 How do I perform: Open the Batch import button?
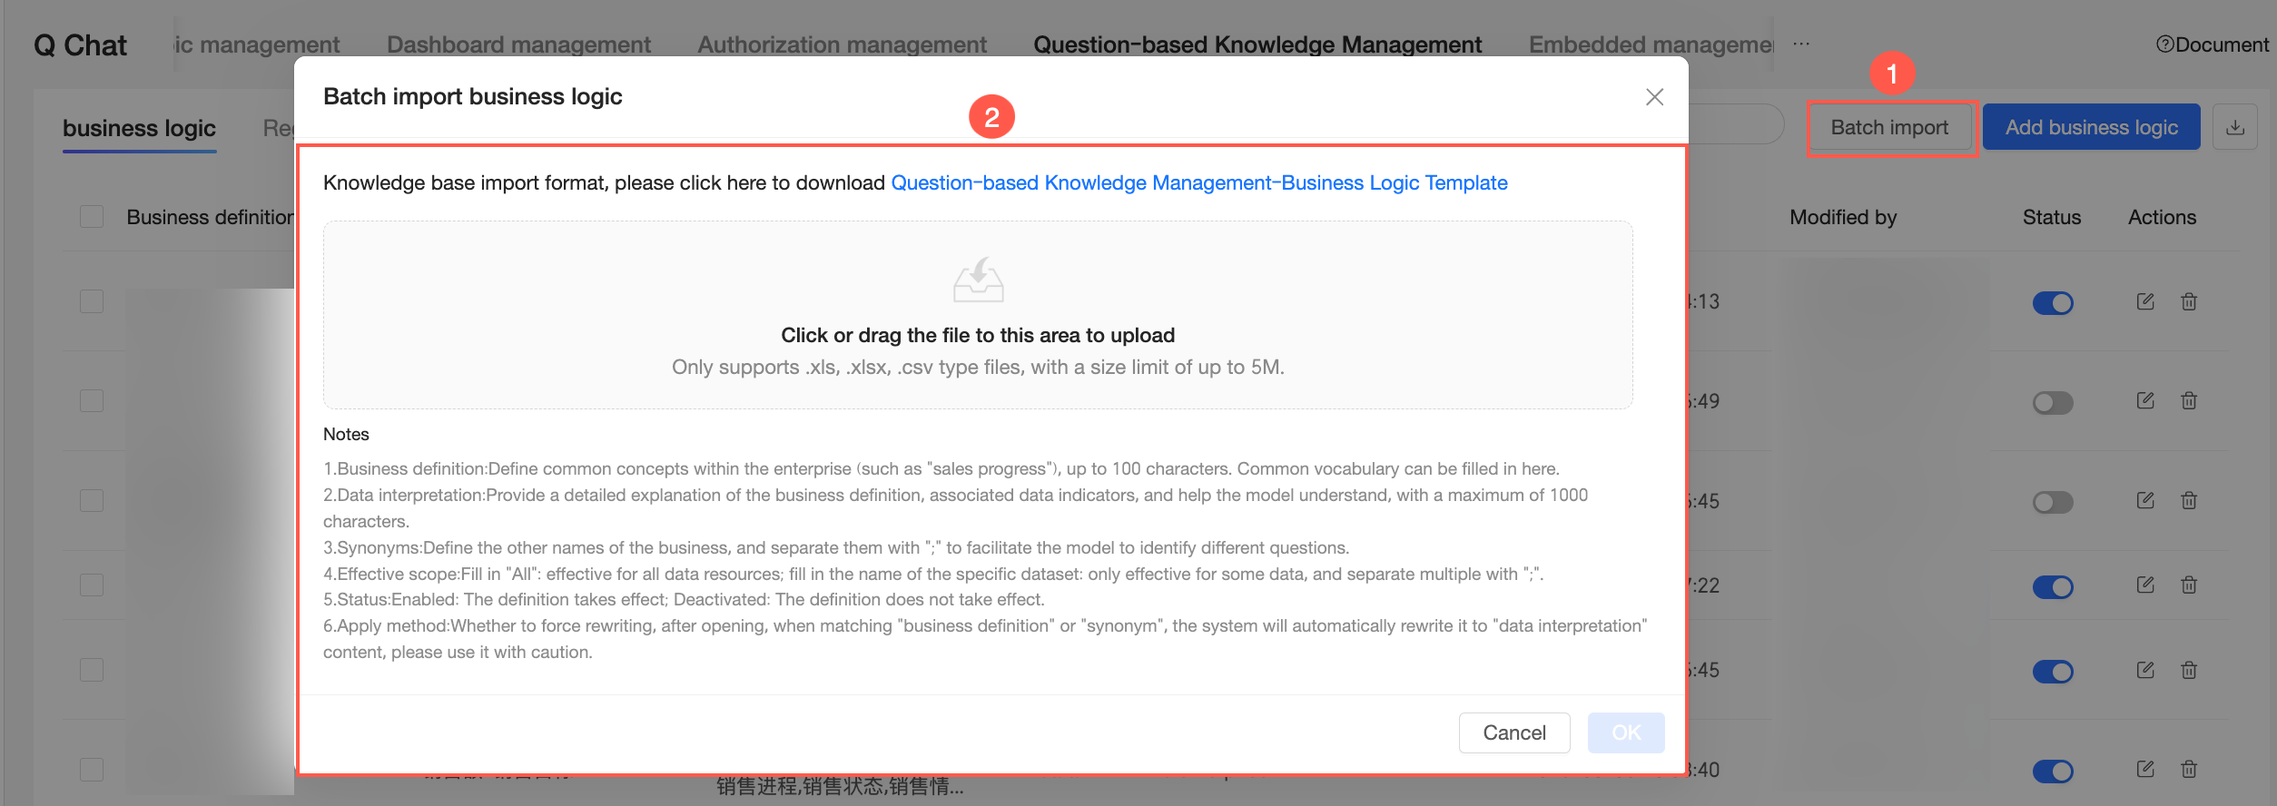click(x=1889, y=127)
